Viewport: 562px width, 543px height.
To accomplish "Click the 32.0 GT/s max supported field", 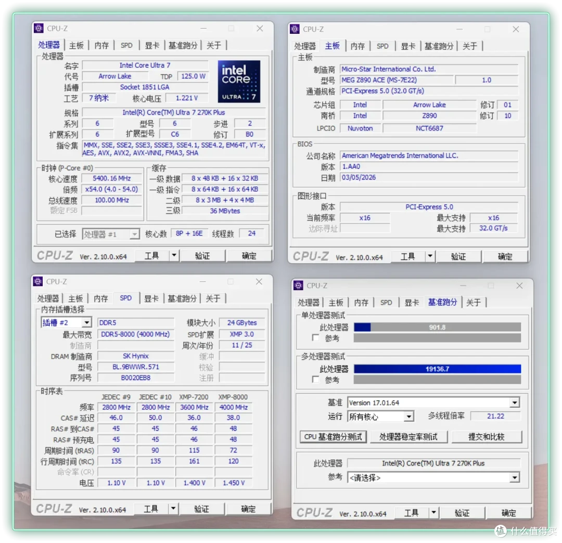I will coord(493,228).
